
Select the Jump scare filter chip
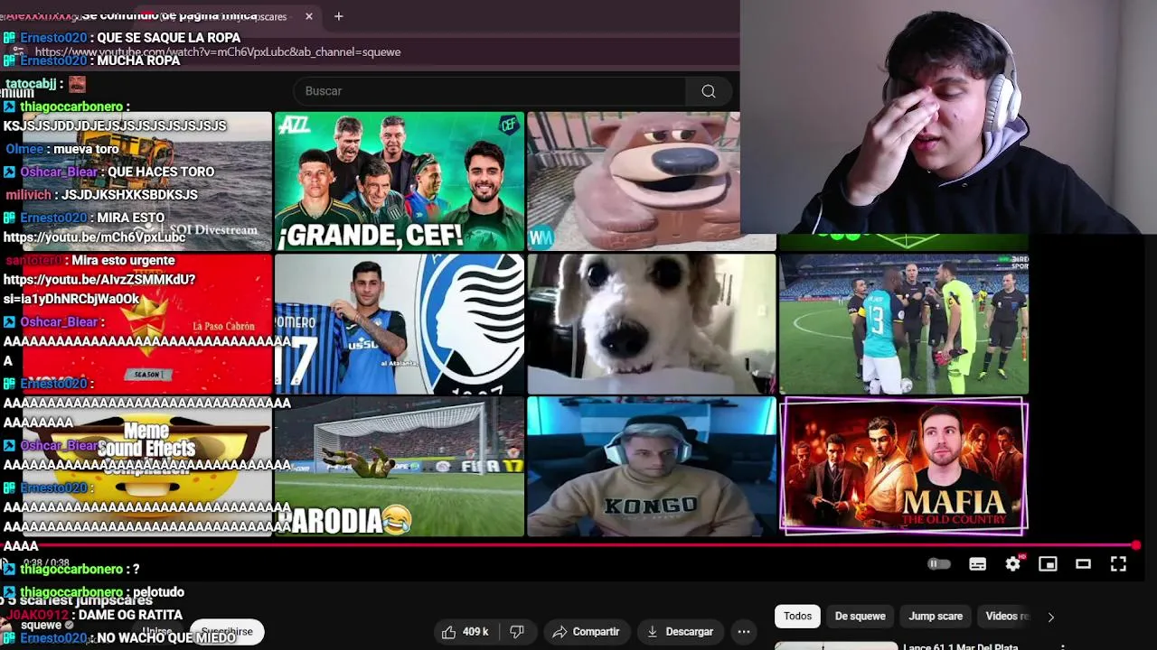tap(936, 616)
